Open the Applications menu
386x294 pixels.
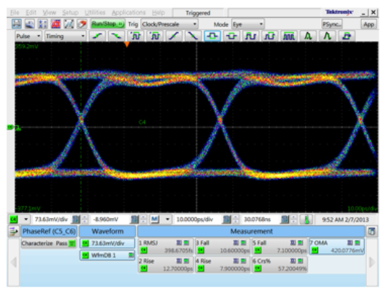(x=128, y=12)
